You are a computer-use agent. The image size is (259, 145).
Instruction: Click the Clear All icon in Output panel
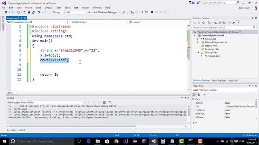click(104, 102)
